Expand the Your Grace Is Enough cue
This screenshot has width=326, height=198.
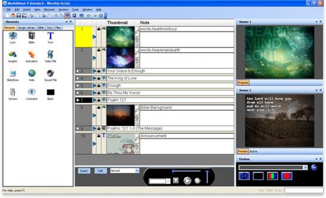point(78,71)
